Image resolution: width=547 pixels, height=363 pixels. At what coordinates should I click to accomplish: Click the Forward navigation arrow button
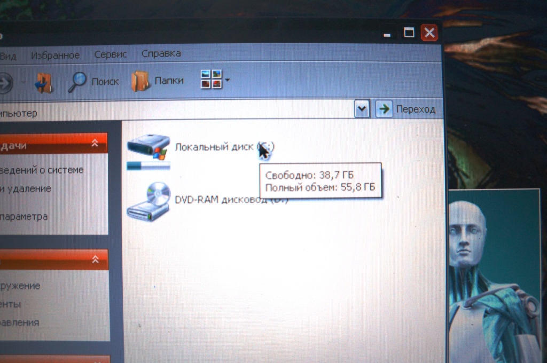coord(5,83)
